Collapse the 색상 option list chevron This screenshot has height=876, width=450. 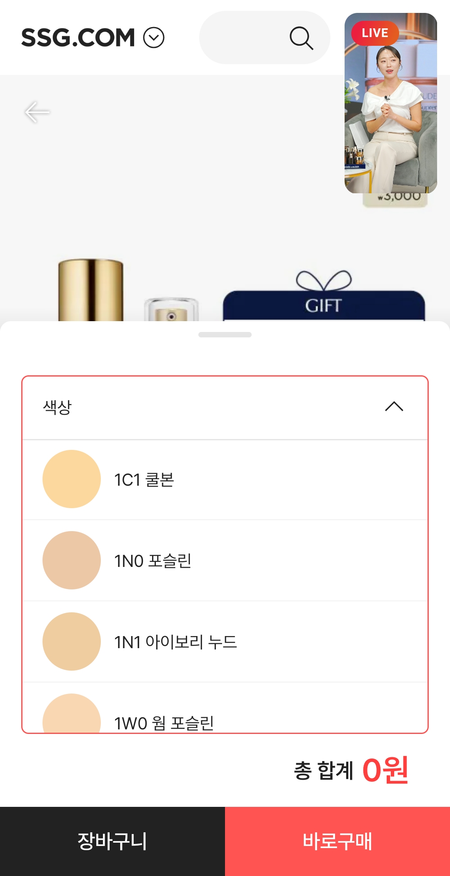click(x=394, y=407)
